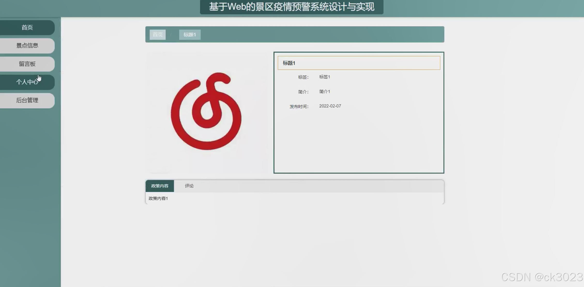Click the 标签1 value text
This screenshot has width=584, height=287.
324,77
